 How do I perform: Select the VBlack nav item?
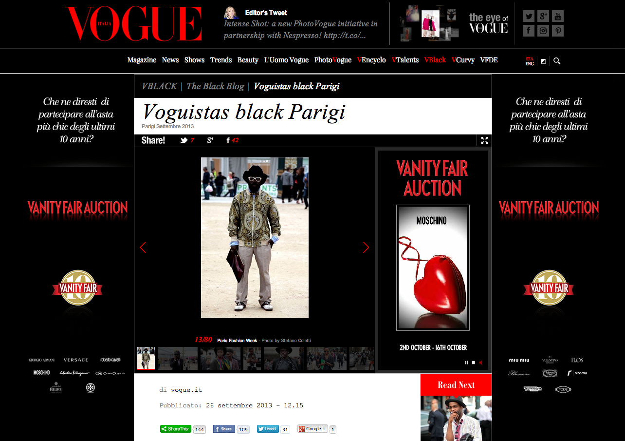tap(435, 60)
